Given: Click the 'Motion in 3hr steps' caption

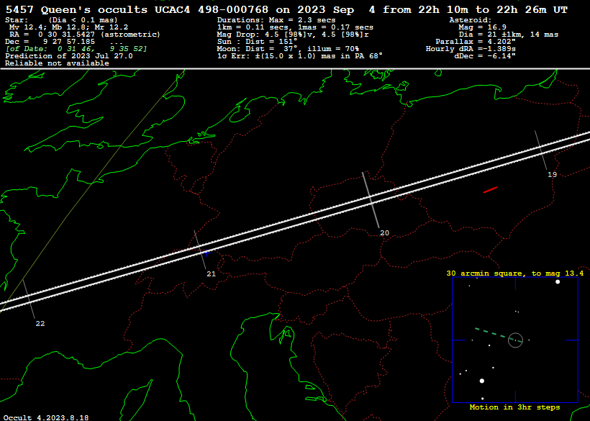Looking at the screenshot, I should point(514,407).
